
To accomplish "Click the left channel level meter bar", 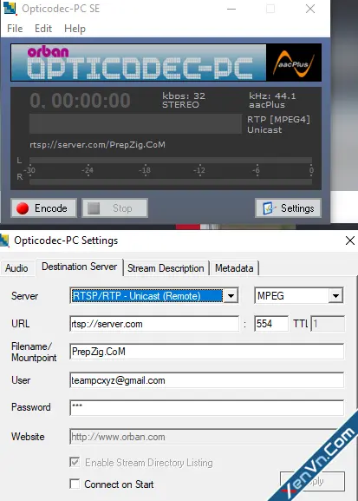I will (x=171, y=160).
